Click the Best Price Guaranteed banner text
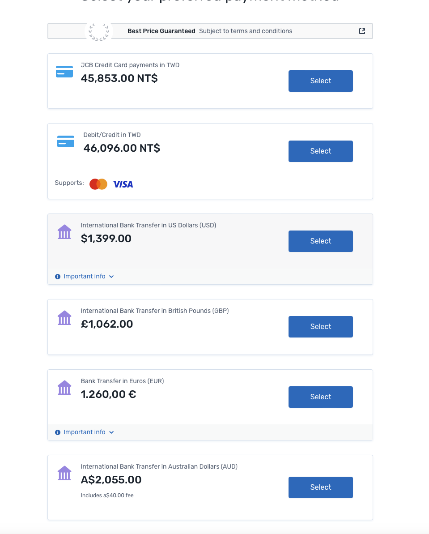 point(161,31)
